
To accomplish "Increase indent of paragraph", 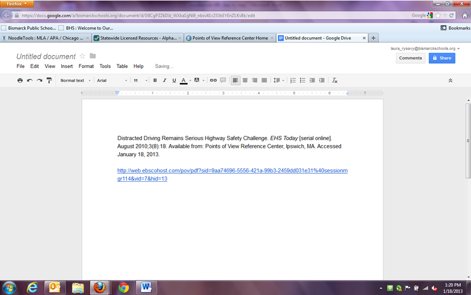I will point(322,81).
